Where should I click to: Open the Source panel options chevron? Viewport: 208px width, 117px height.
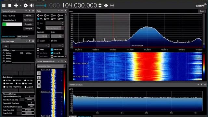(x=58, y=61)
